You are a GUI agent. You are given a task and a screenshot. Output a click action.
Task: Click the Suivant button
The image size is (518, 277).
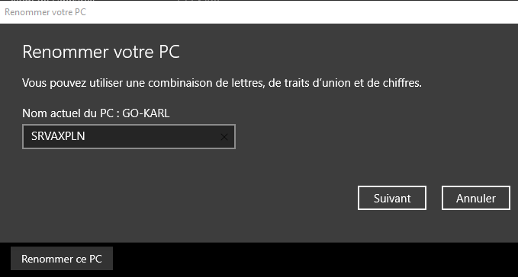coord(392,198)
